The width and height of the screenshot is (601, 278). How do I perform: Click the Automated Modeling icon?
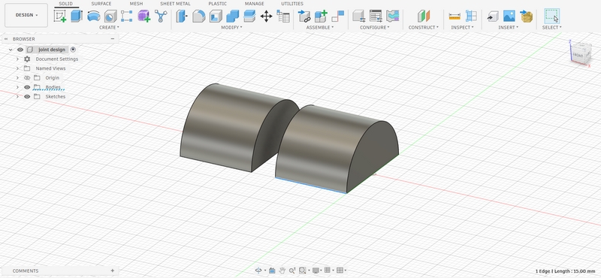point(161,16)
